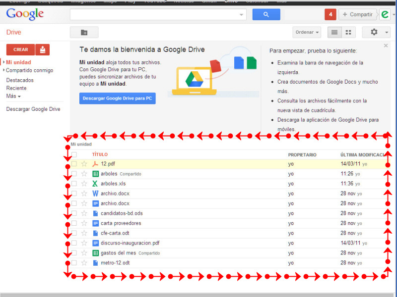Star the metro-12.odt file
The width and height of the screenshot is (397, 297).
(84, 263)
